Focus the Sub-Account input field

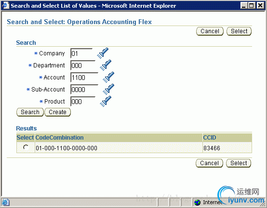click(84, 90)
